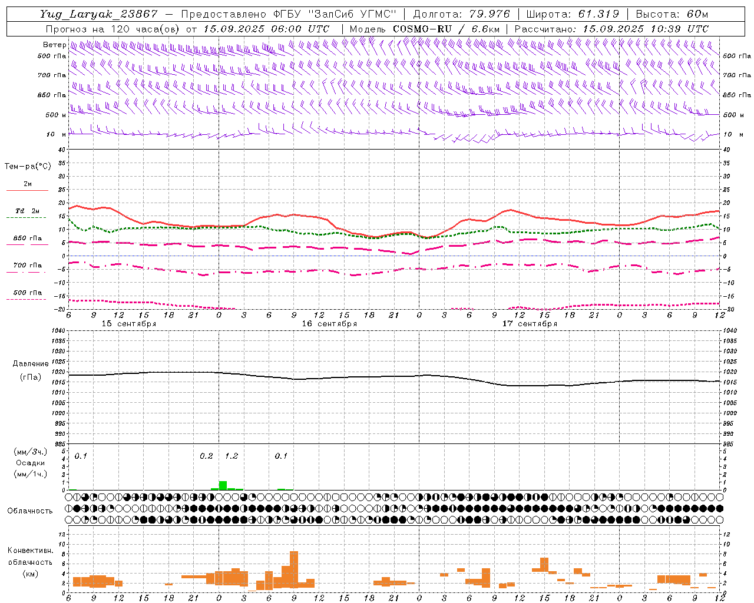This screenshot has width=754, height=603.
Task: Click the Прогноз на 120 часа(ов) text
Action: coord(112,29)
